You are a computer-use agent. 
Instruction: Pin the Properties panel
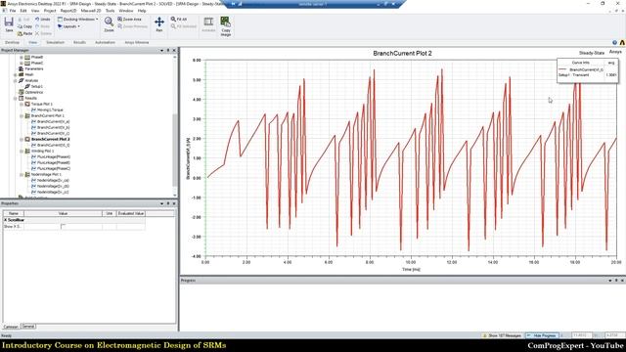(x=168, y=203)
